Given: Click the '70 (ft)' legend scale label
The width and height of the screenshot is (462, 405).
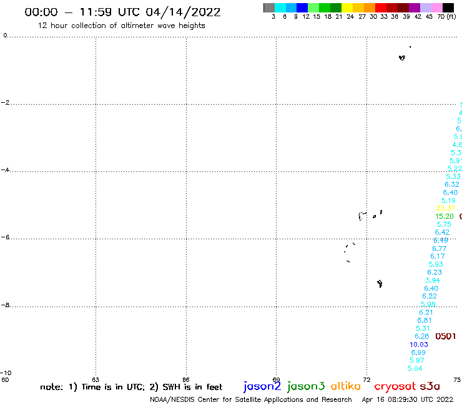Looking at the screenshot, I should tap(446, 17).
